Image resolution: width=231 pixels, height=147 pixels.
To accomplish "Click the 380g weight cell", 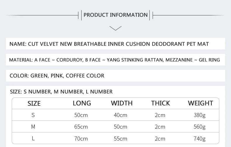I will pos(200,115).
